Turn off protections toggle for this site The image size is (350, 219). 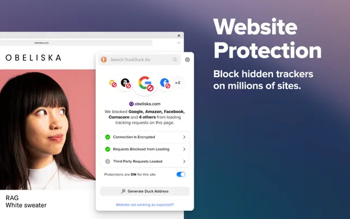181,174
